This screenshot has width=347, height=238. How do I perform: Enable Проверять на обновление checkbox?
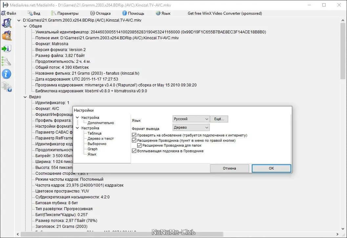click(x=134, y=135)
